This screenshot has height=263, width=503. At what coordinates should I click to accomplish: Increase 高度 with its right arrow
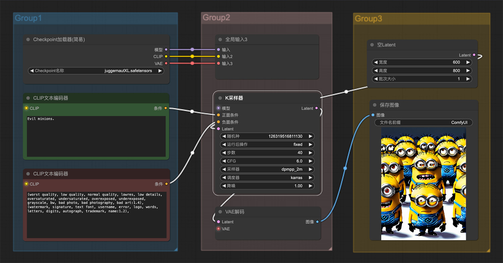(x=468, y=71)
